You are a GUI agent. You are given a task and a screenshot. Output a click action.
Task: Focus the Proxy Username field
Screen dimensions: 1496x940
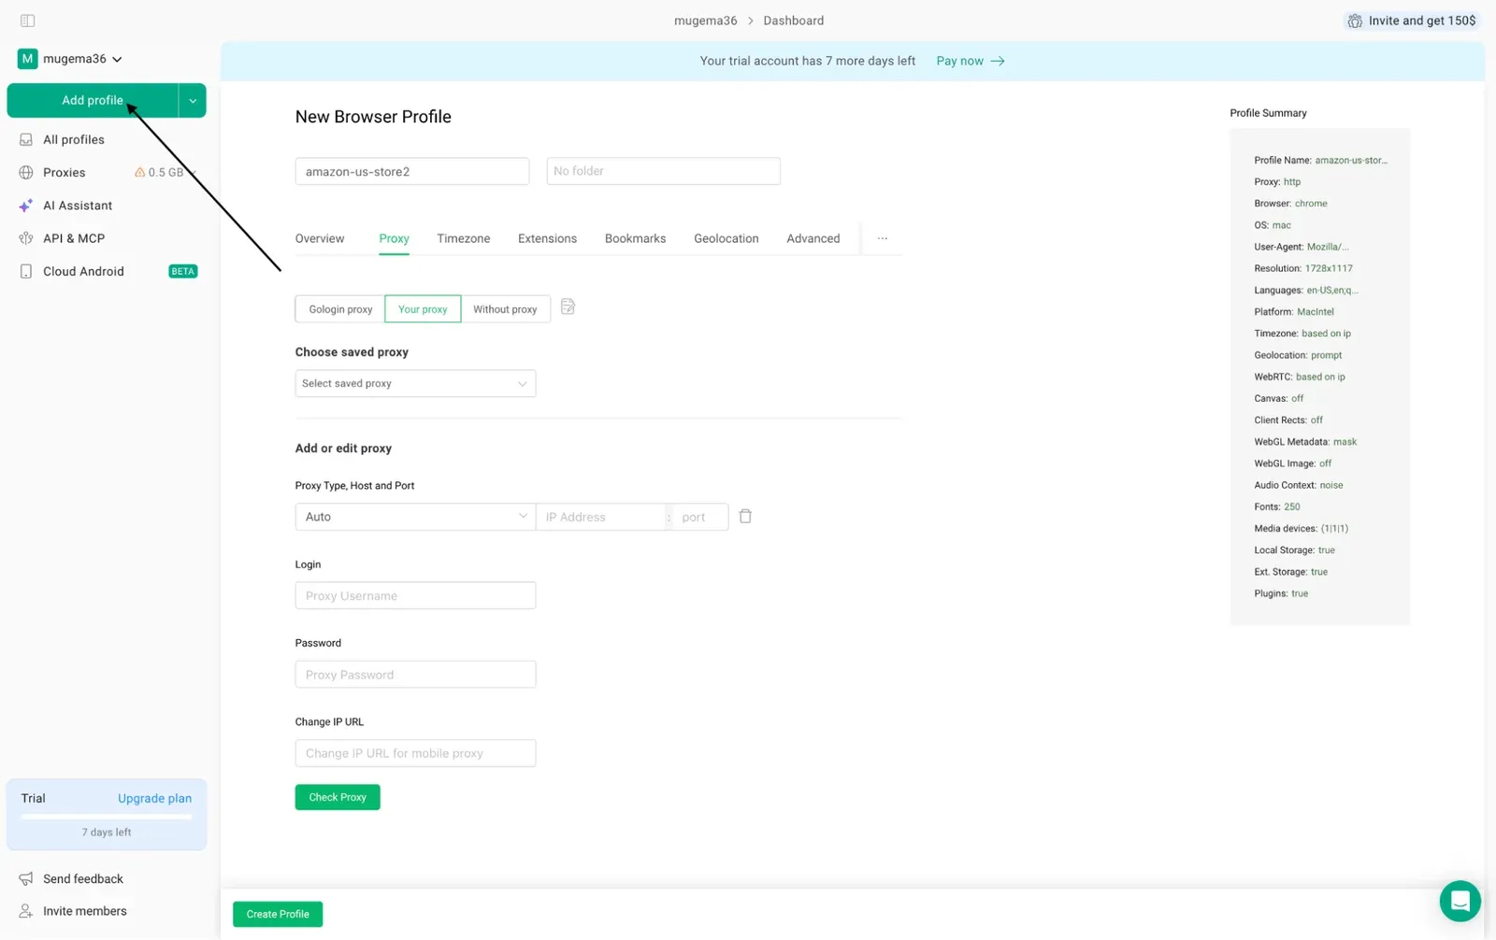[415, 595]
